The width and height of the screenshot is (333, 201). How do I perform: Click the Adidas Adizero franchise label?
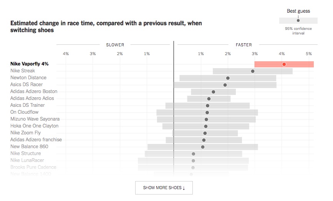(x=36, y=140)
